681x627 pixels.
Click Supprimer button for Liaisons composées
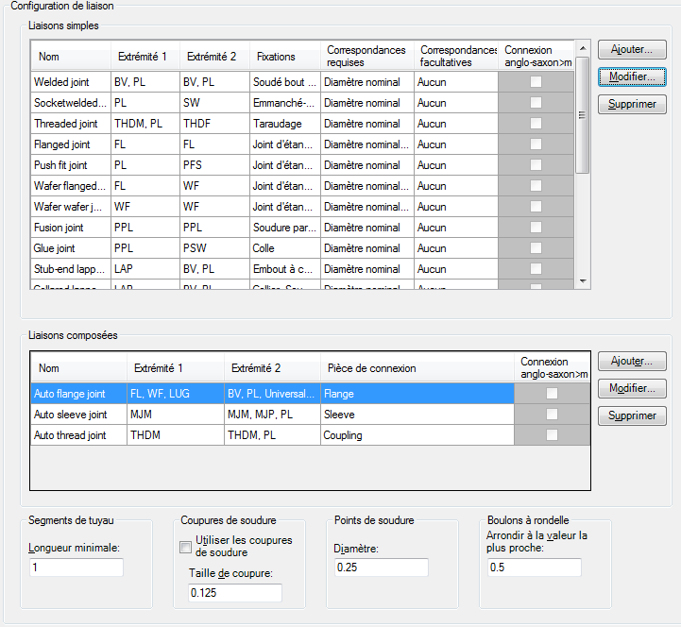pyautogui.click(x=632, y=415)
